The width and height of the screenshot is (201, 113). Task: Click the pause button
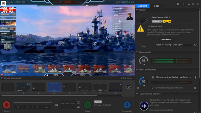tap(28, 107)
